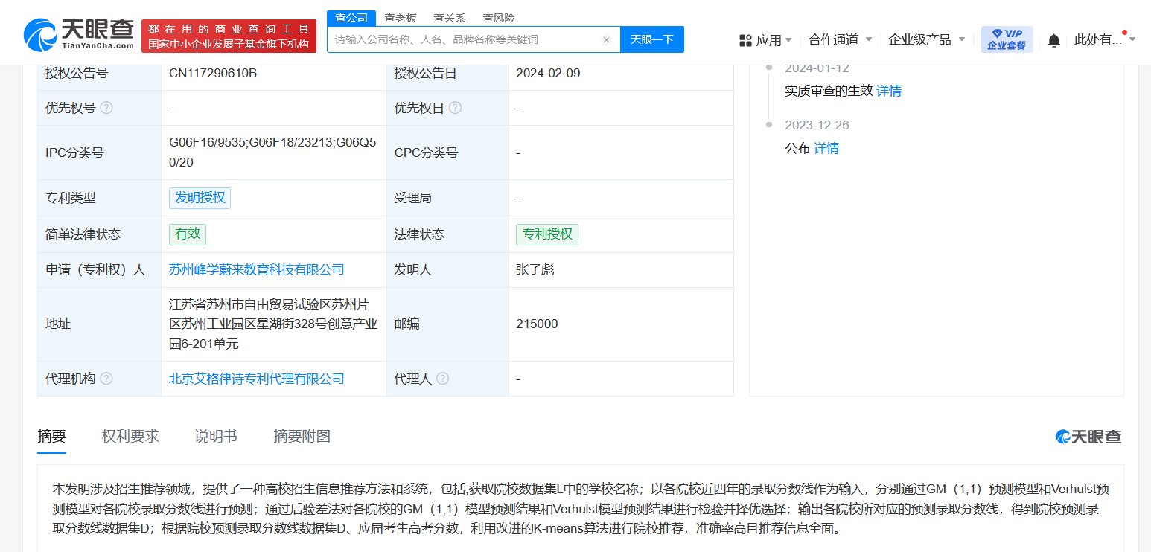The width and height of the screenshot is (1151, 552).
Task: Expand the 合作通道 dropdown
Action: click(840, 39)
